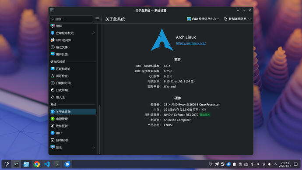Open 输入法 settings page

pyautogui.click(x=73, y=97)
